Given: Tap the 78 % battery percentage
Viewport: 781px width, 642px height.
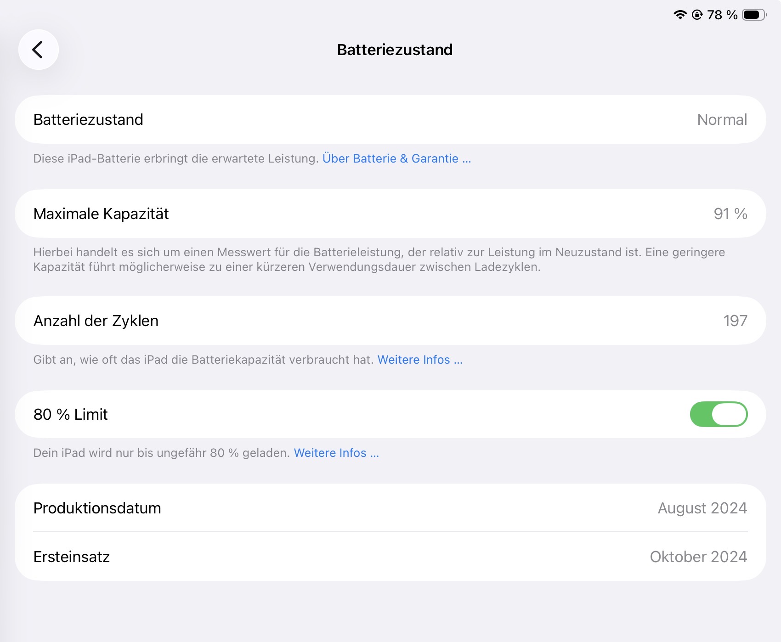Looking at the screenshot, I should coord(722,15).
